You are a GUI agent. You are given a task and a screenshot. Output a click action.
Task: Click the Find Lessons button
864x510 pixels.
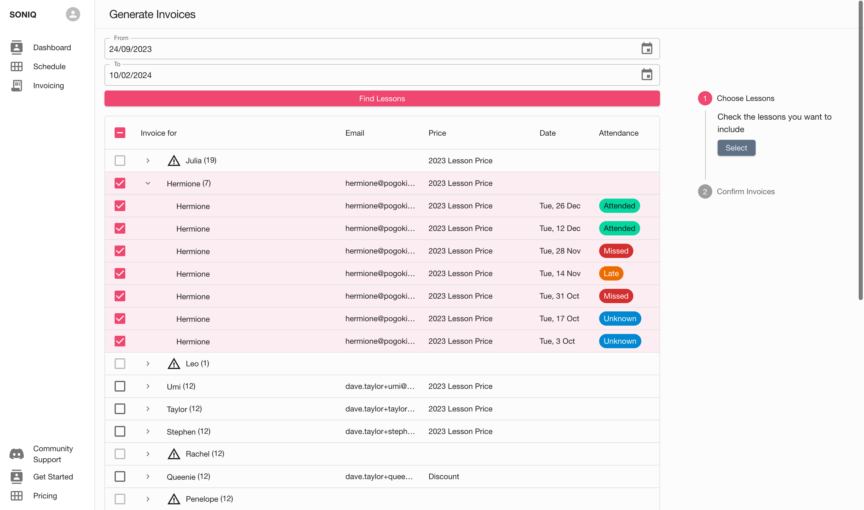(382, 98)
